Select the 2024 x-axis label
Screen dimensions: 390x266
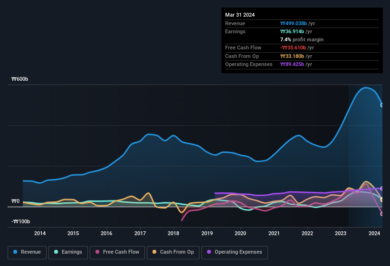click(374, 233)
